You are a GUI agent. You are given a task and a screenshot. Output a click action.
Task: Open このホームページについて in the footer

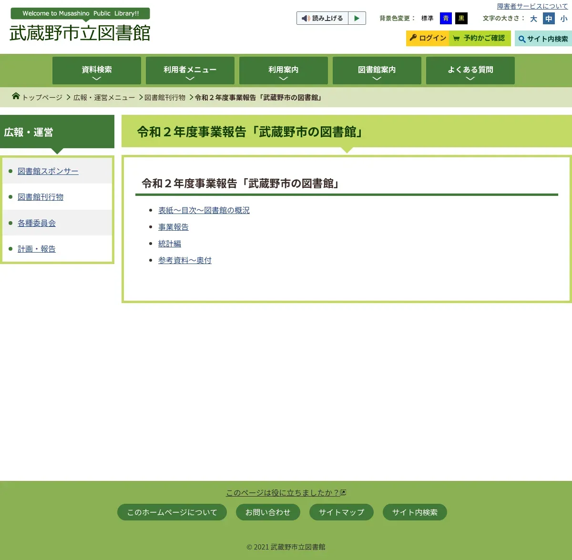[x=172, y=512]
